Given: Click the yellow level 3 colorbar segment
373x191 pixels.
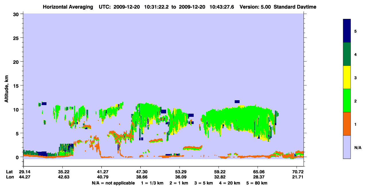Looking at the screenshot, I should click(347, 77).
